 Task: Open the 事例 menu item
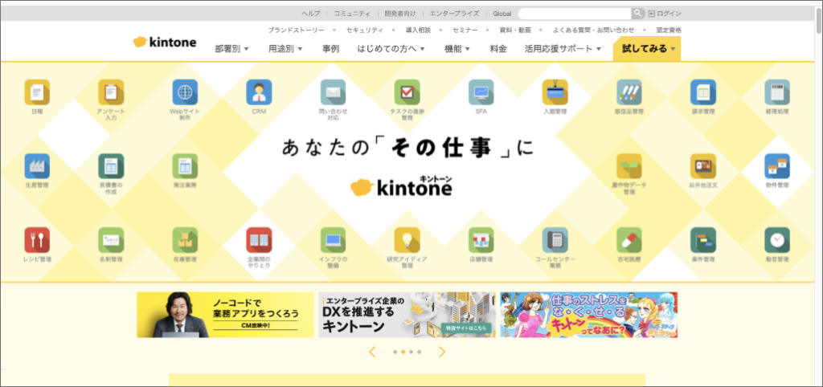pyautogui.click(x=330, y=49)
